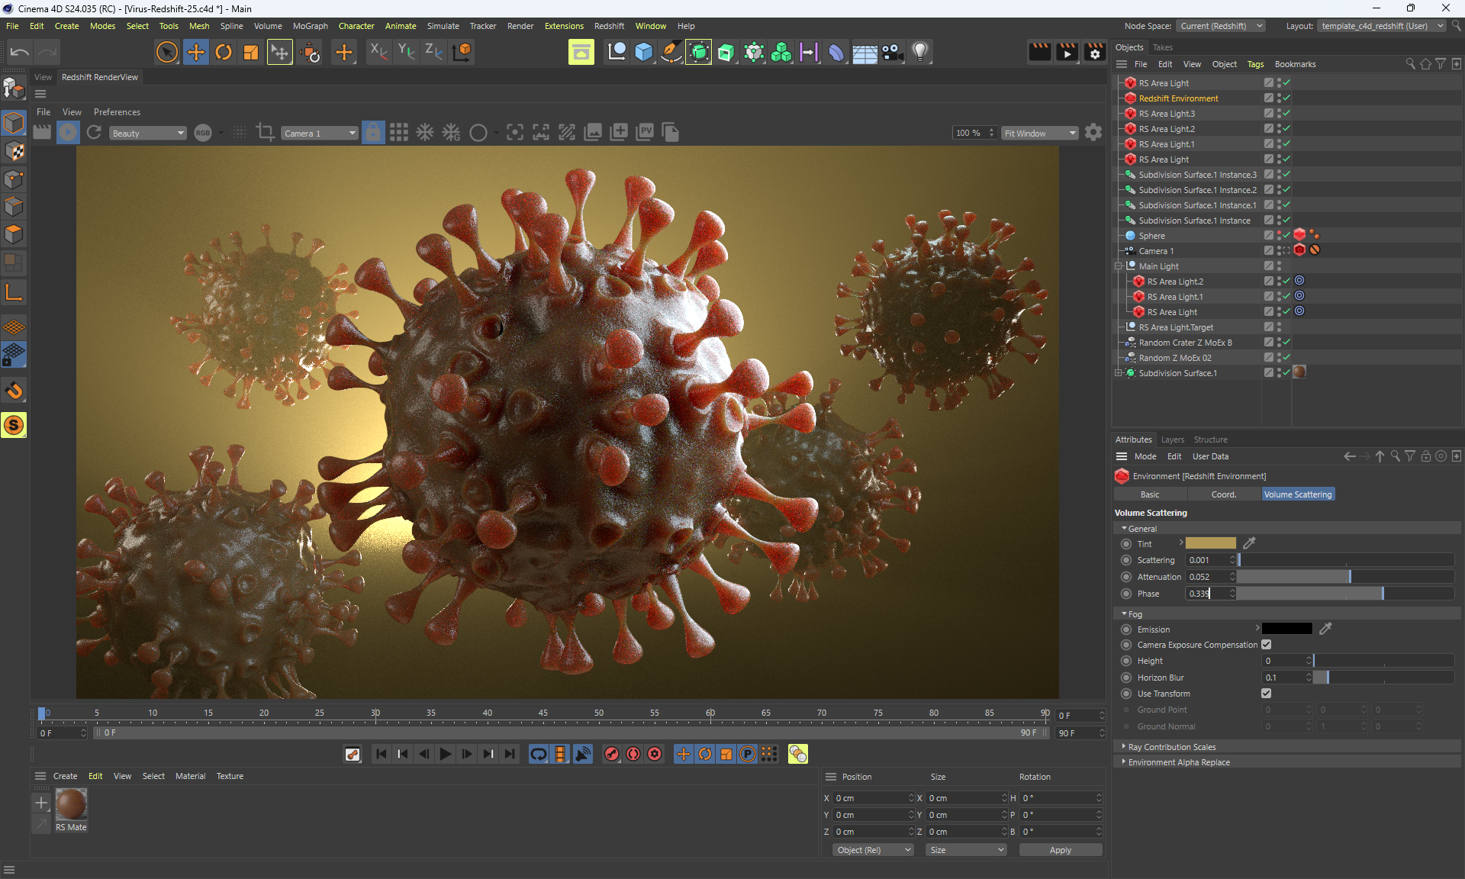Viewport: 1465px width, 879px height.
Task: Open the Beauty AOV dropdown
Action: (147, 134)
